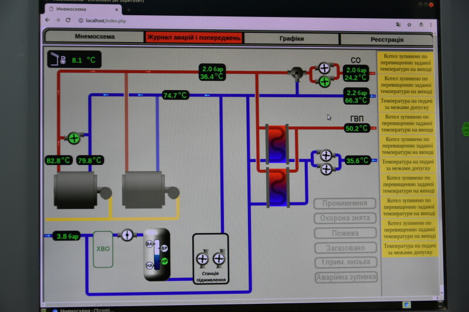View site information icon in address bar

[81, 20]
